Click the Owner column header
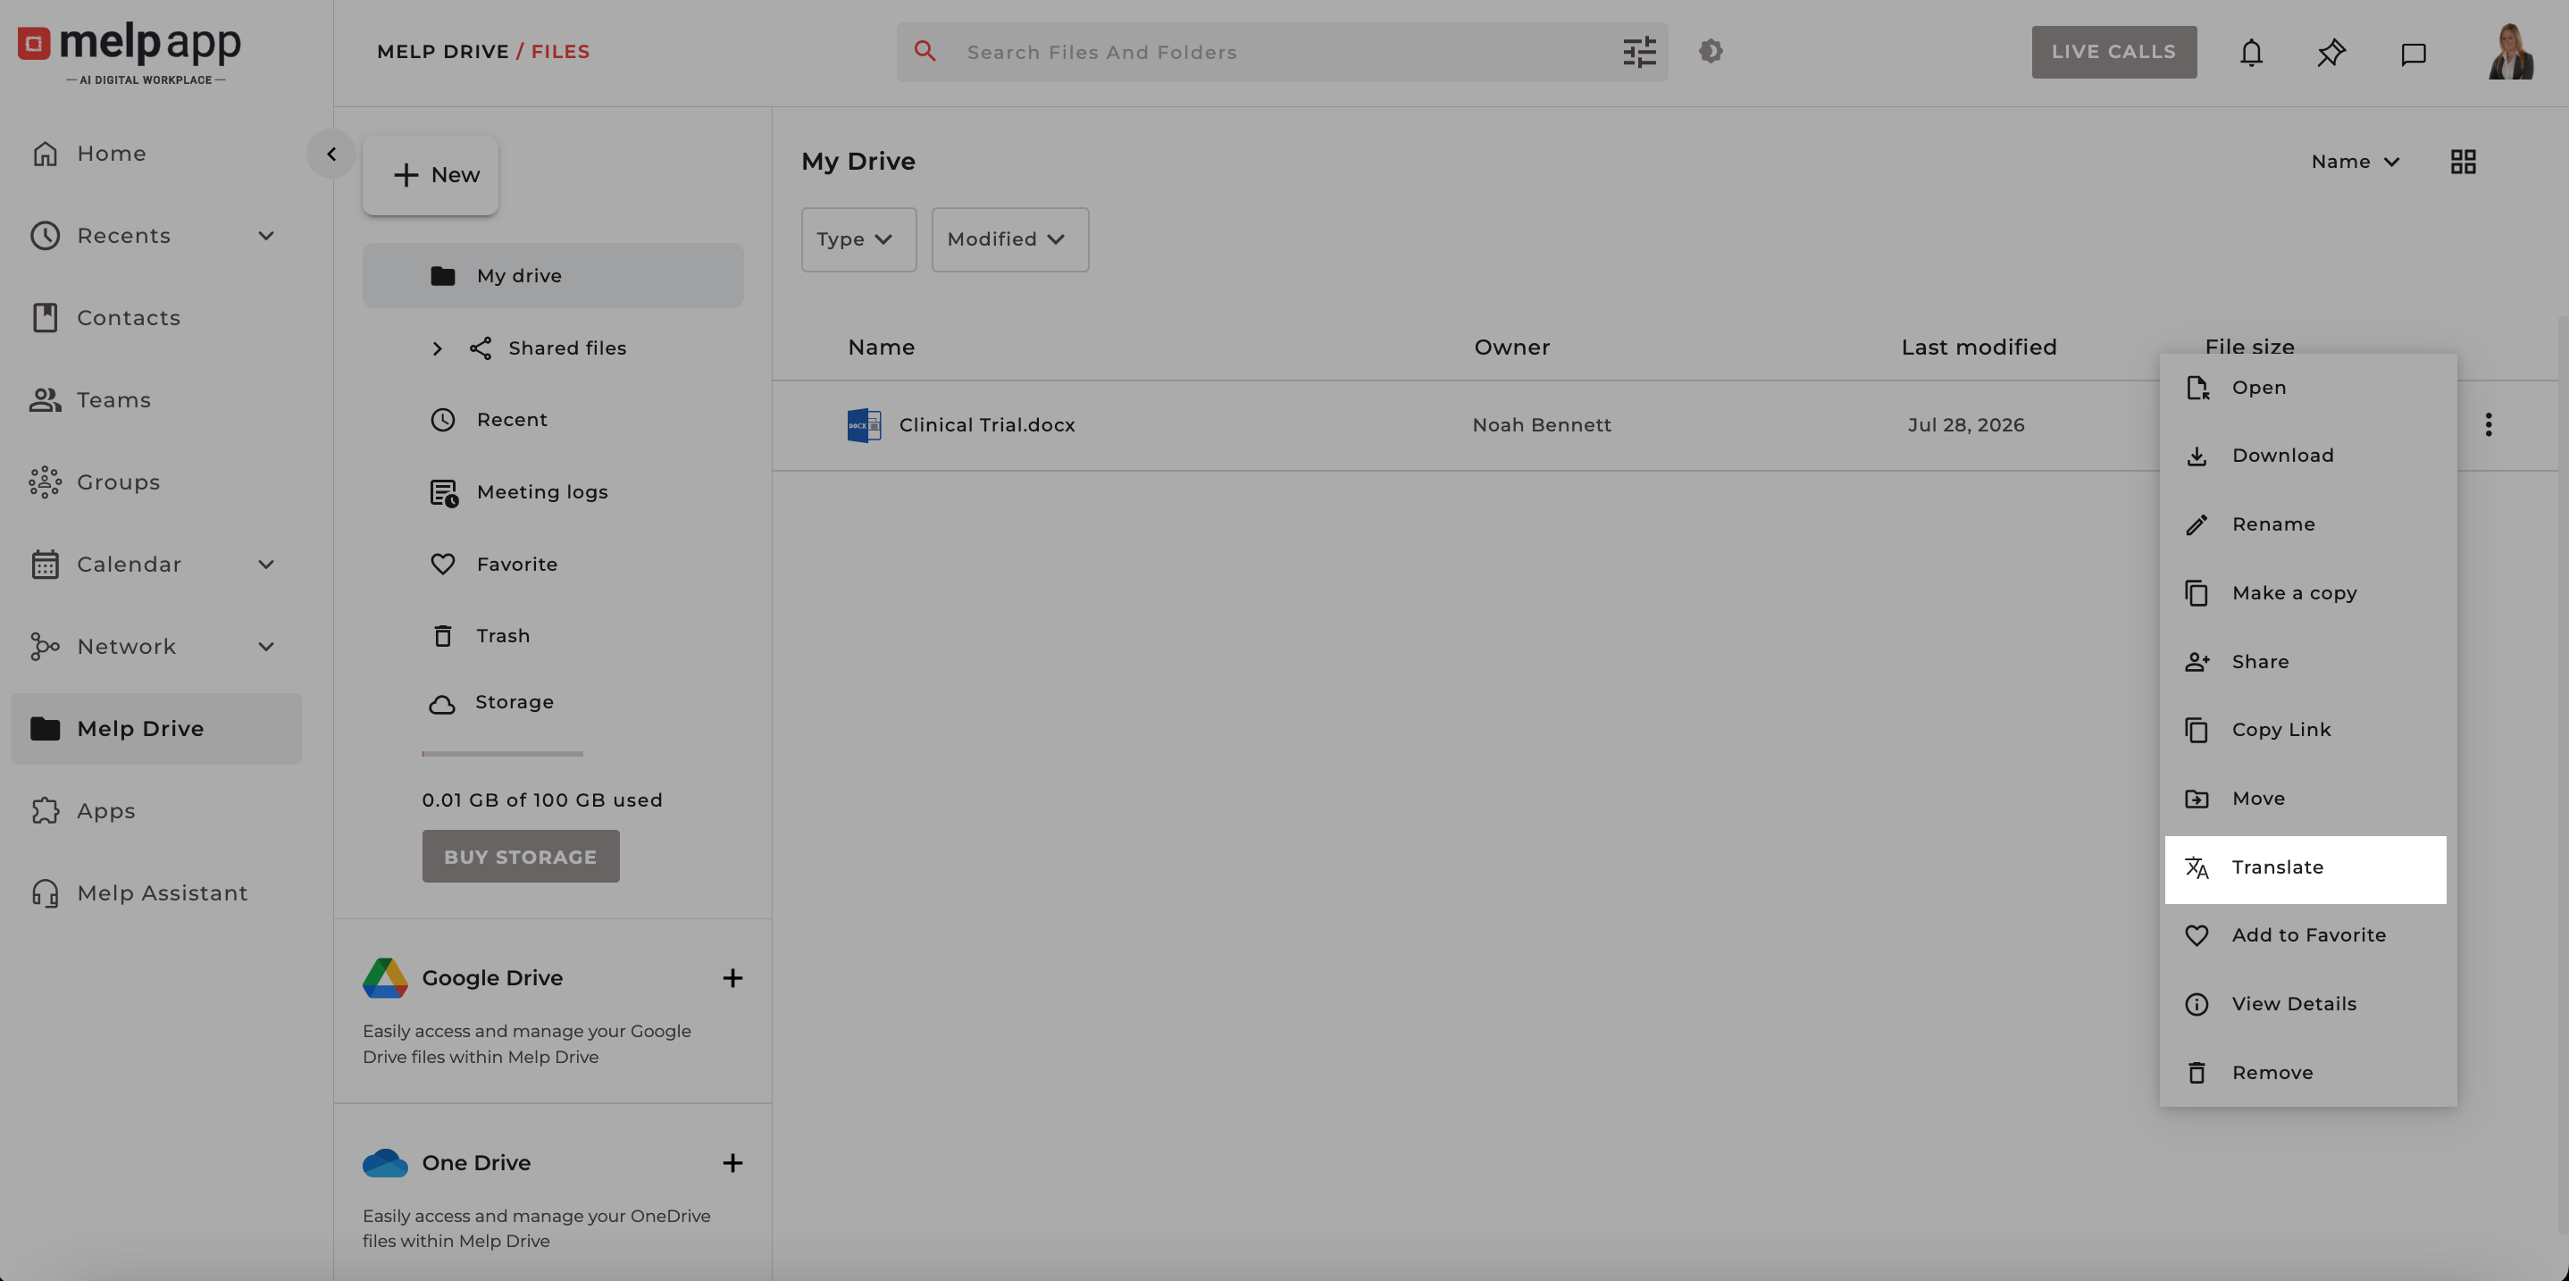 pyautogui.click(x=1512, y=347)
